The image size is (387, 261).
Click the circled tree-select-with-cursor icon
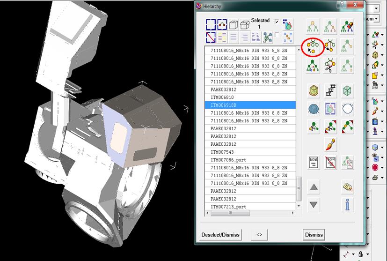[x=313, y=46]
